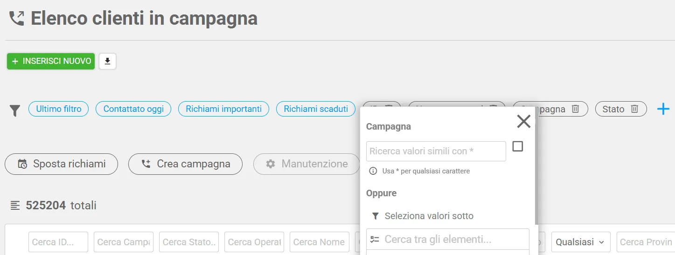The height and width of the screenshot is (255, 675).
Task: Remove the Stato filter with trash icon
Action: click(x=634, y=109)
